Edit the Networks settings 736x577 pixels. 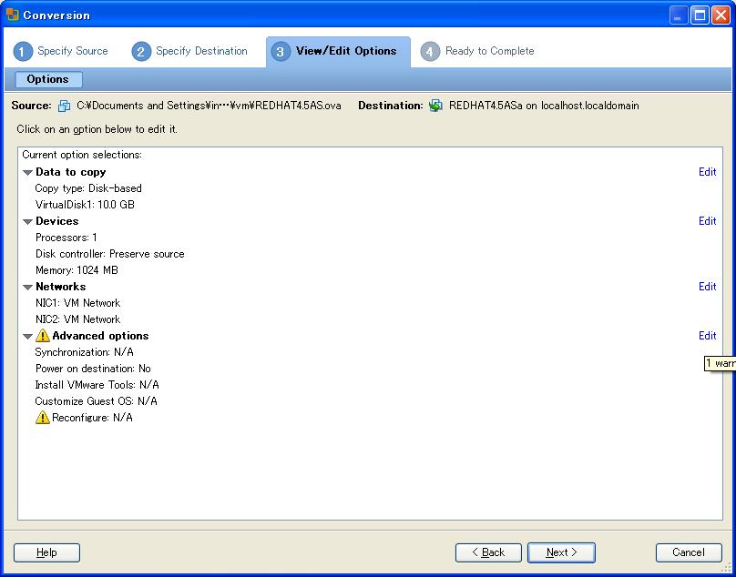pos(708,286)
